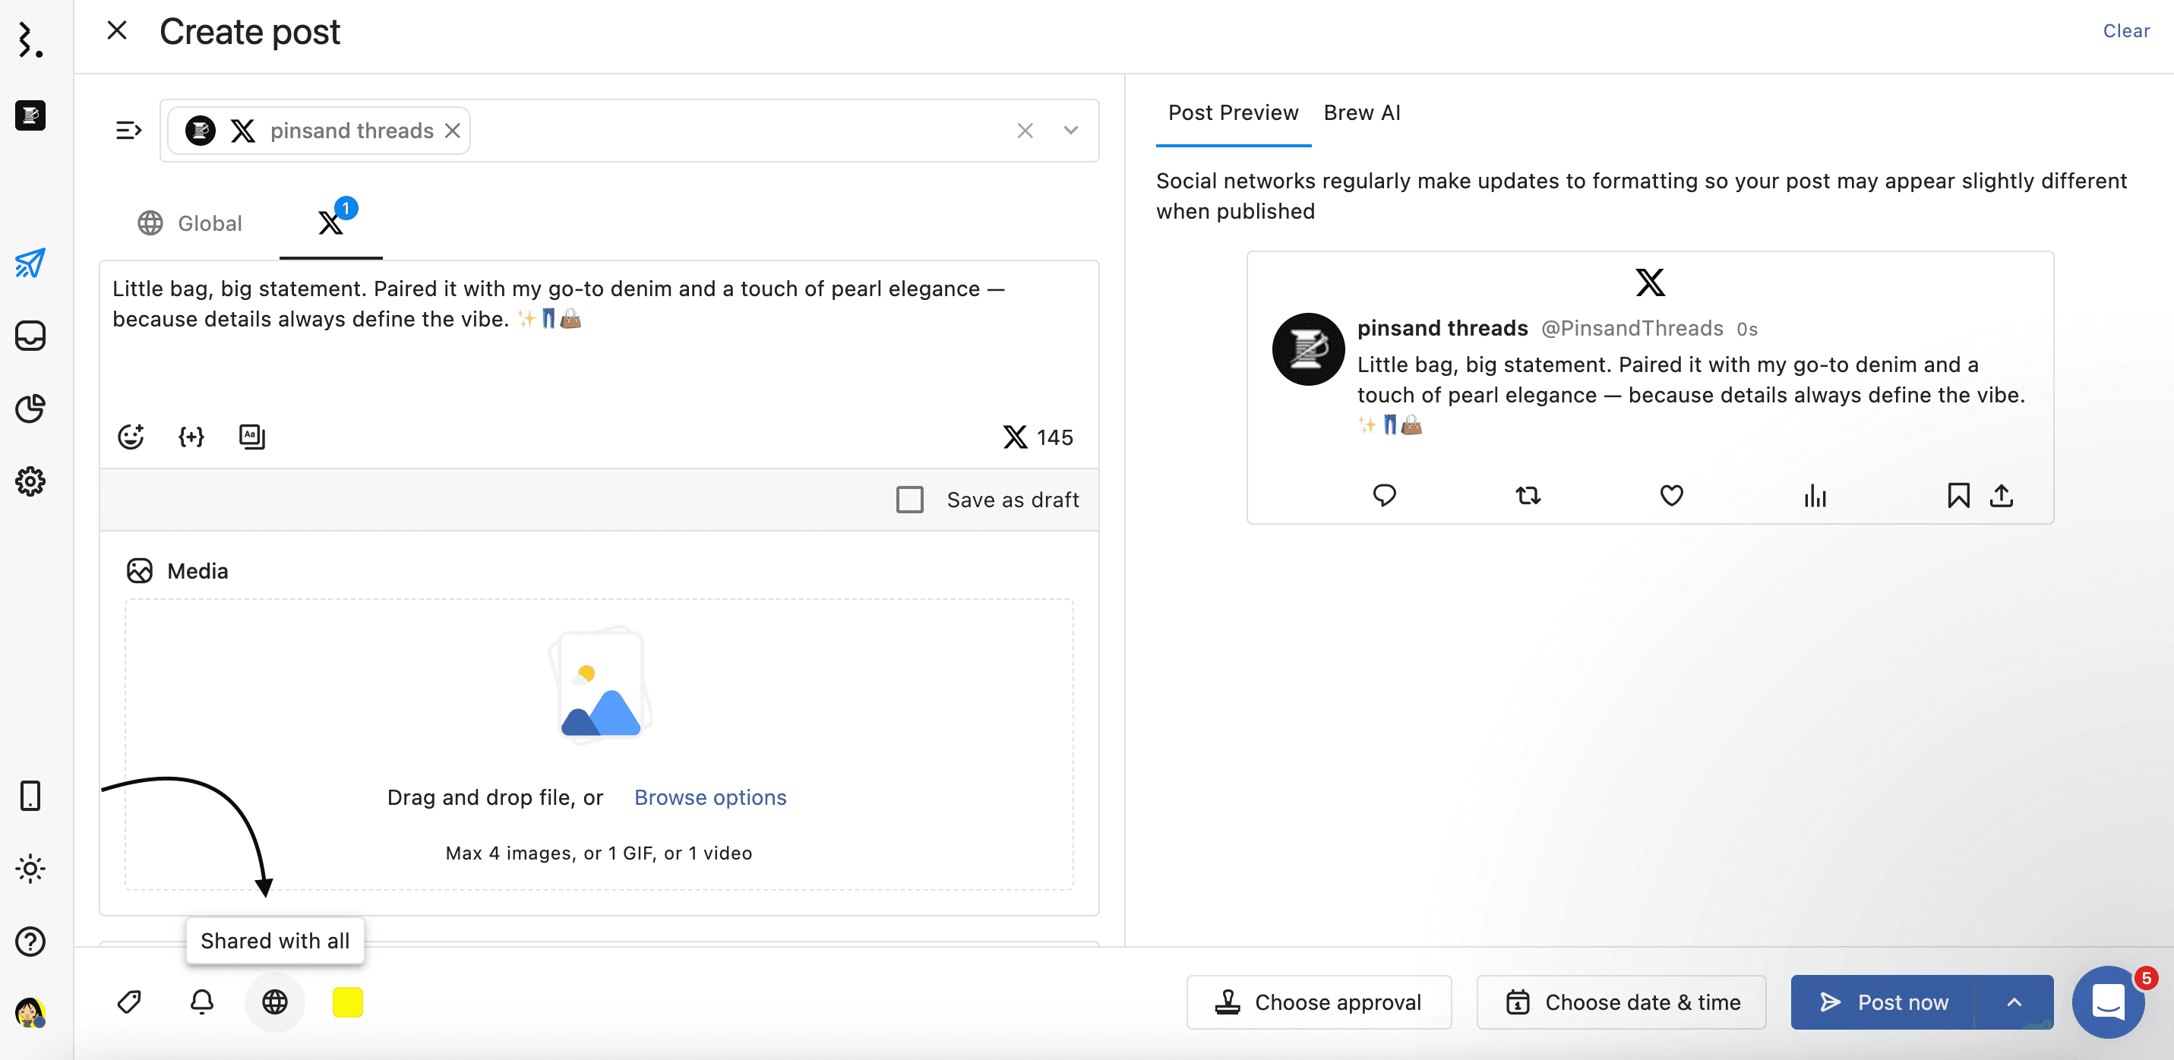Open the publishing paper plane sidebar icon

coord(30,263)
